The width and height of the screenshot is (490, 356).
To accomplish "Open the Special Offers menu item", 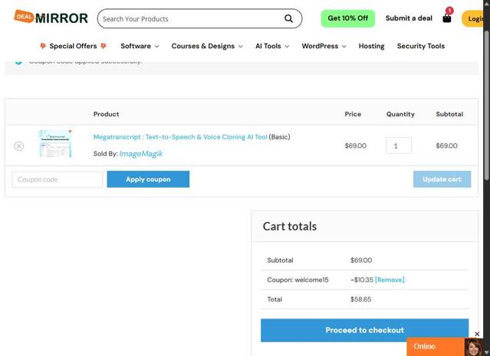I will (73, 46).
